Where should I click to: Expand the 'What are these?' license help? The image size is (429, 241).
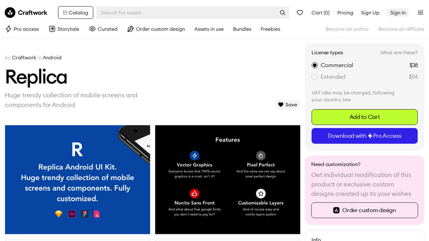399,53
